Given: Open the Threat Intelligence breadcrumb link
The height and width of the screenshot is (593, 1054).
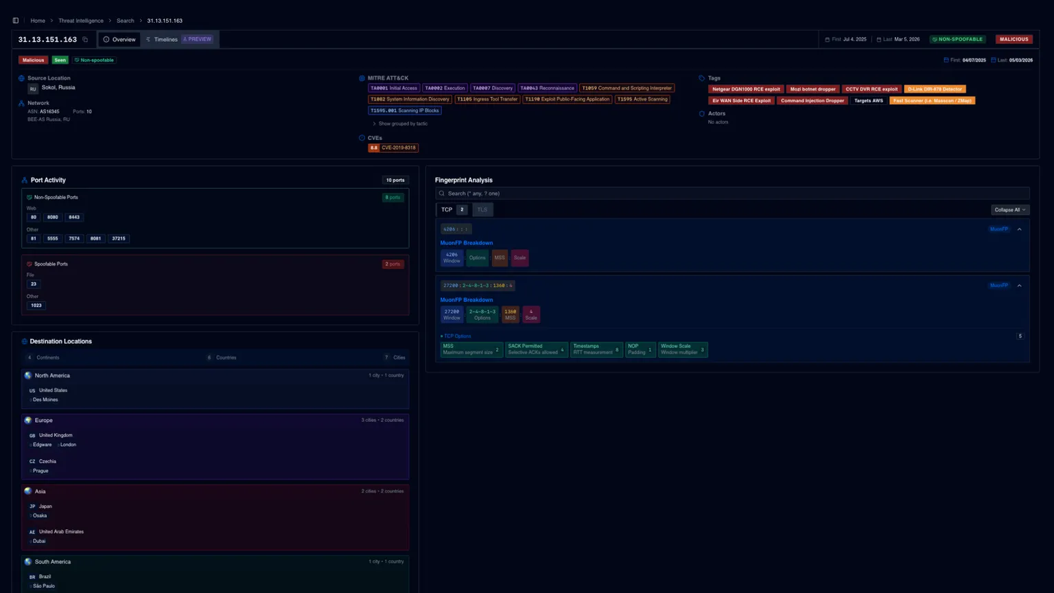Looking at the screenshot, I should click(80, 20).
